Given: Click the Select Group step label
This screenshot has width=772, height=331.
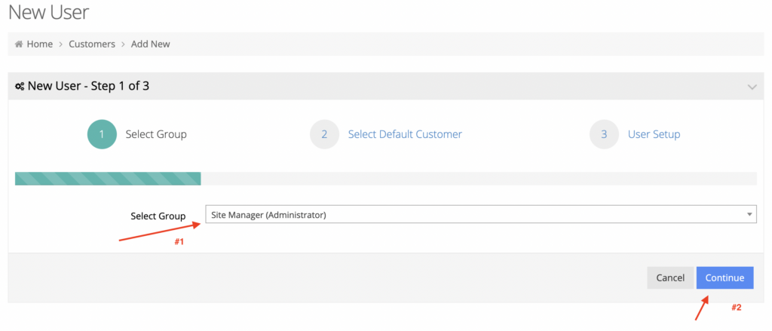Looking at the screenshot, I should click(x=156, y=134).
